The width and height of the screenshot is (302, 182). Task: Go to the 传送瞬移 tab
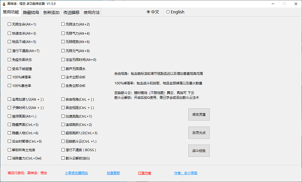(x=71, y=13)
